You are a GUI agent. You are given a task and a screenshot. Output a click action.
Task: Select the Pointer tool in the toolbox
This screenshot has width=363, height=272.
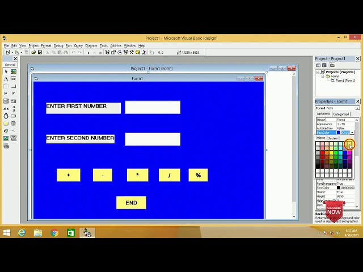6,71
